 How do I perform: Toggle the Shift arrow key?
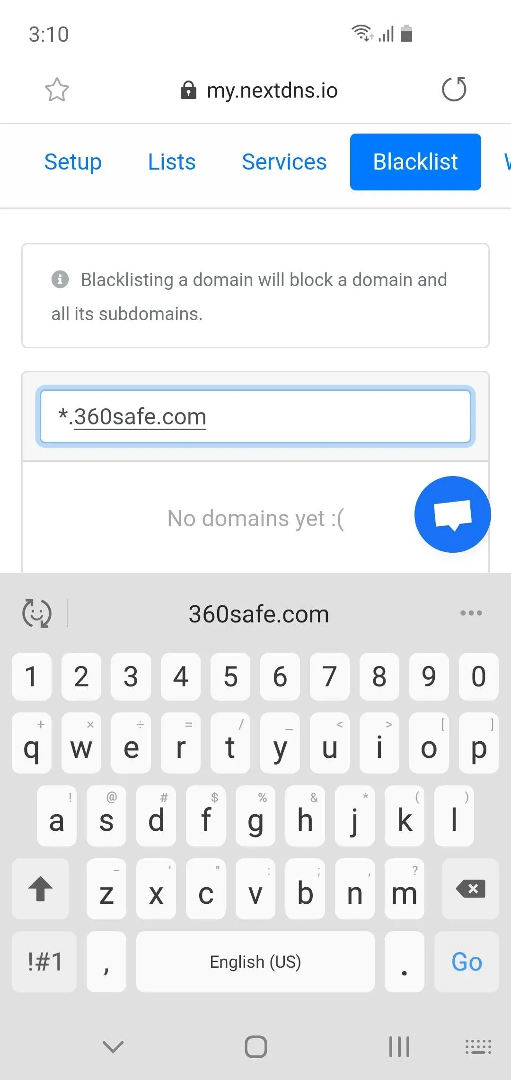coord(41,889)
